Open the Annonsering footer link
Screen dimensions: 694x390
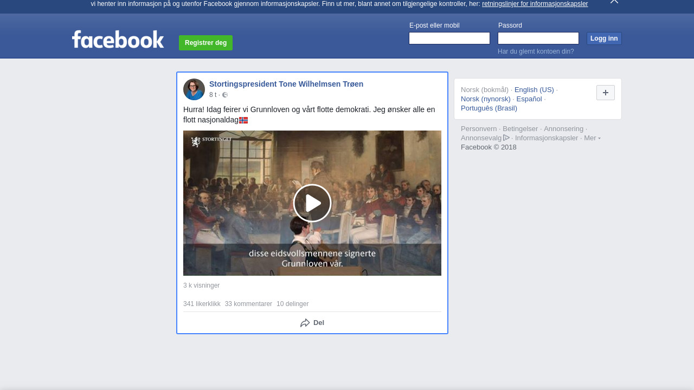(564, 129)
